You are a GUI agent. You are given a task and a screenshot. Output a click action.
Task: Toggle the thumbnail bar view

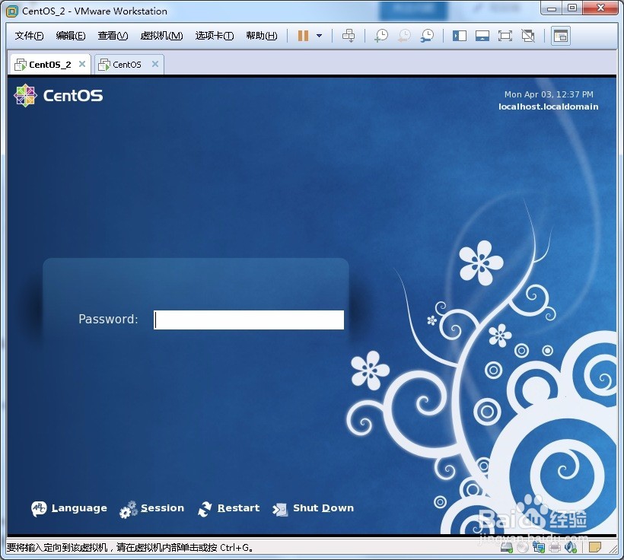pyautogui.click(x=482, y=36)
